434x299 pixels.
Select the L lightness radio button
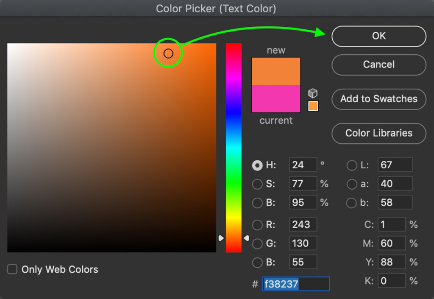pyautogui.click(x=351, y=165)
